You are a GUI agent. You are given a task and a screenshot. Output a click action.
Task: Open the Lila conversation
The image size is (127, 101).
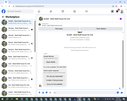click(x=17, y=86)
